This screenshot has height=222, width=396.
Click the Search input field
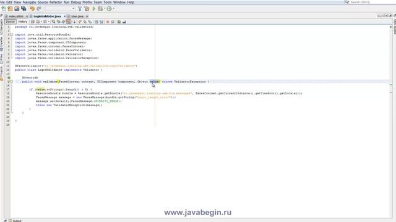pos(370,2)
